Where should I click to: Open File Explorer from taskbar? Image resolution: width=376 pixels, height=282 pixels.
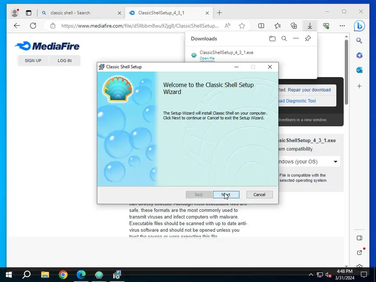[x=45, y=275]
